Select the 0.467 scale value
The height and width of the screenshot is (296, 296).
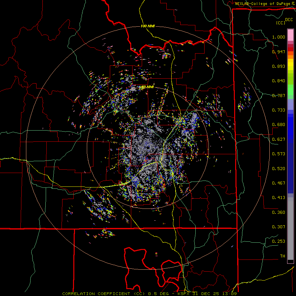(x=279, y=183)
